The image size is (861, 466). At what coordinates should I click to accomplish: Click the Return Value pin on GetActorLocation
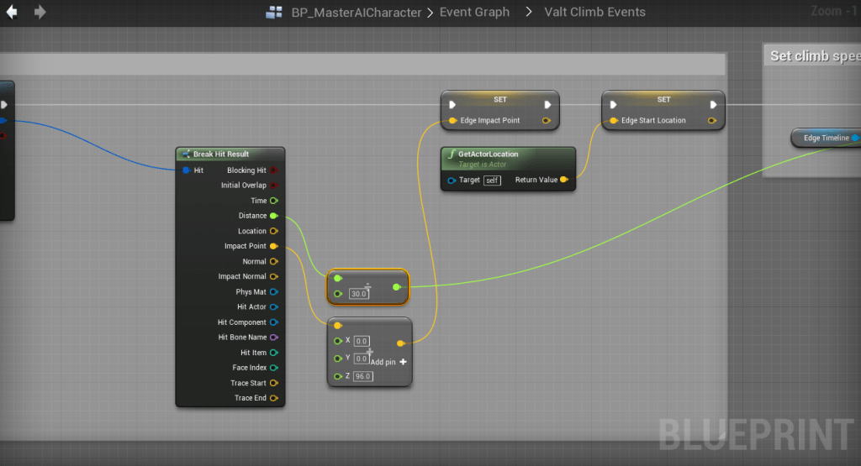coord(563,180)
